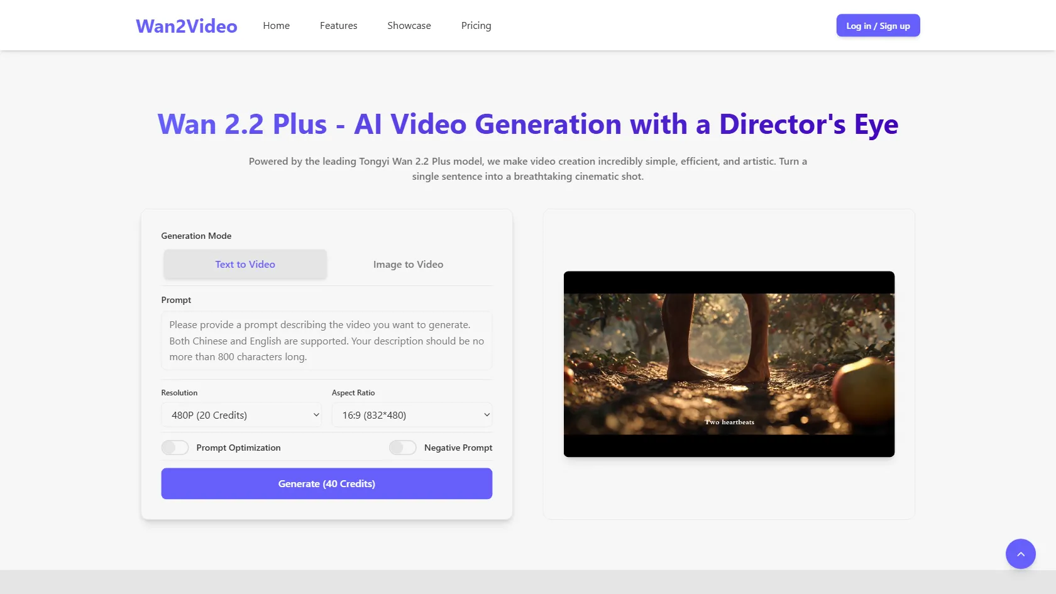The image size is (1056, 594).
Task: Click into the Prompt text area
Action: click(x=327, y=341)
